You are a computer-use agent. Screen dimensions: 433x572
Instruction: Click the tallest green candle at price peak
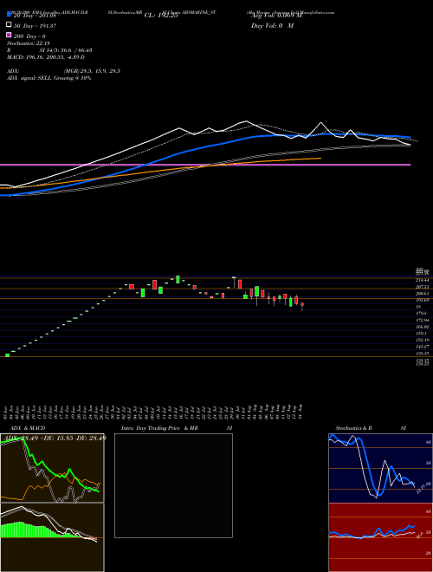point(178,279)
